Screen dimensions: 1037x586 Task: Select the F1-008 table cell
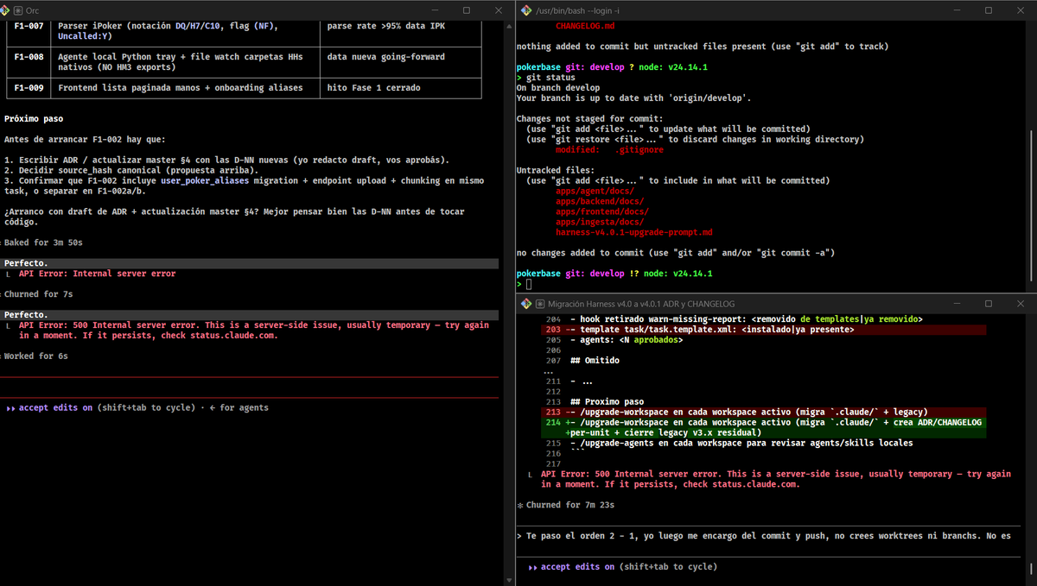point(29,62)
